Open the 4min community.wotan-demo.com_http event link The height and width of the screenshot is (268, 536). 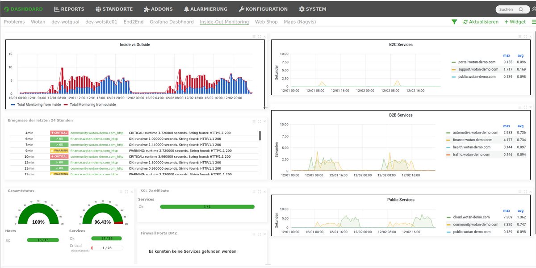click(97, 133)
